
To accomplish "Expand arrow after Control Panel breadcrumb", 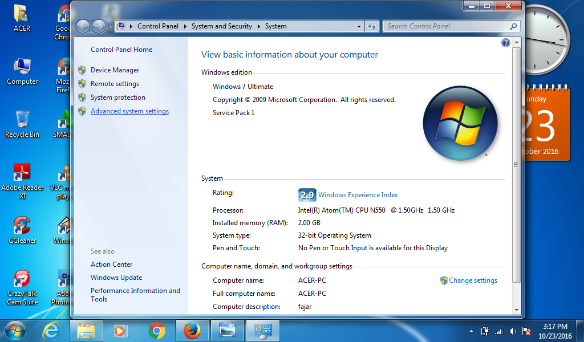I will [x=185, y=26].
